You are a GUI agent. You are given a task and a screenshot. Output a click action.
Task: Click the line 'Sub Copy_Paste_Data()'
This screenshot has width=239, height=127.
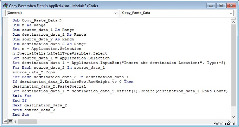click(37, 20)
